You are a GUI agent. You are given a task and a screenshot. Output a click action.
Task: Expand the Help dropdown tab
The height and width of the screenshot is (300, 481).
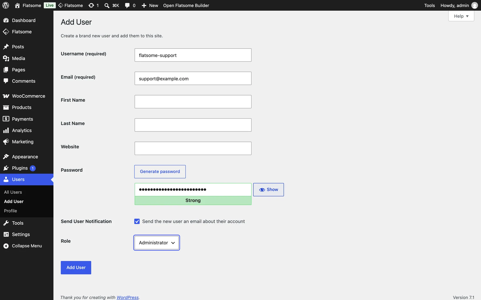click(461, 16)
